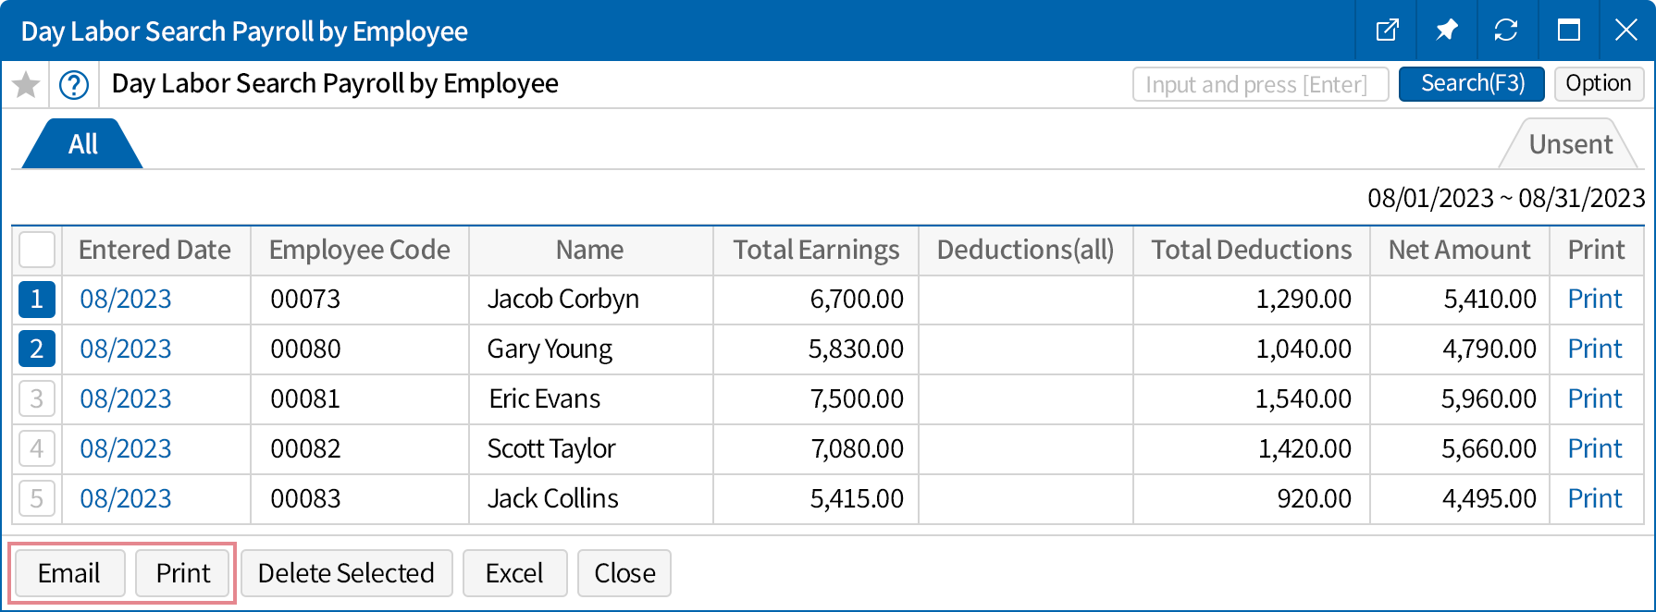Uncheck row 1 for Jacob Corbyn
Screen dimensions: 1656x612
click(37, 300)
